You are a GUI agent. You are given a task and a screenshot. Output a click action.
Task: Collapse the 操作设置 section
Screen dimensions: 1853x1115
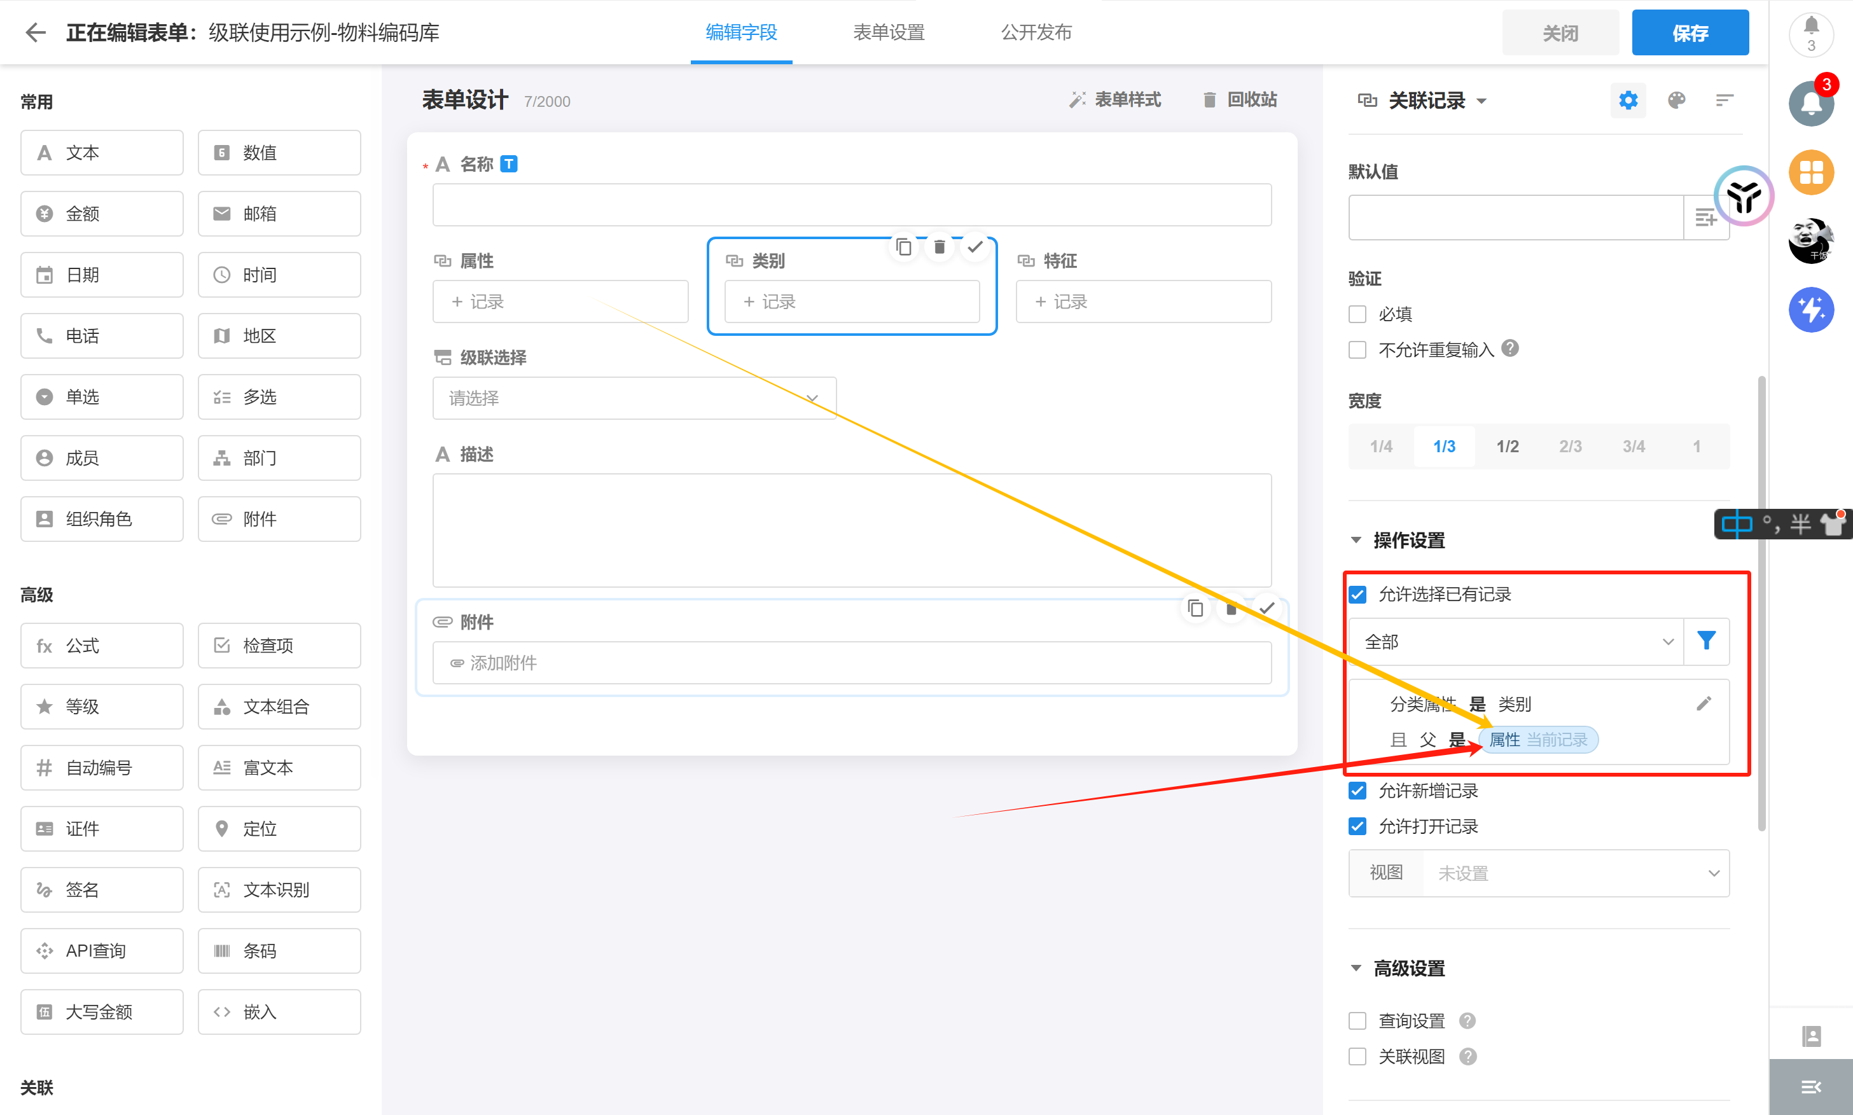click(1356, 539)
